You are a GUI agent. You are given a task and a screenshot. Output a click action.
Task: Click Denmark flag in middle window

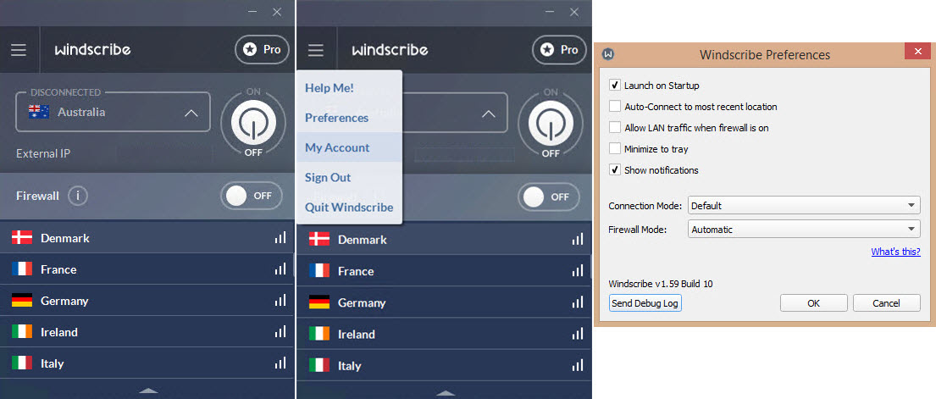[319, 240]
